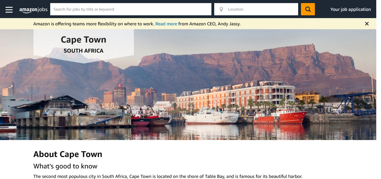Open the hamburger navigation menu

[9, 9]
